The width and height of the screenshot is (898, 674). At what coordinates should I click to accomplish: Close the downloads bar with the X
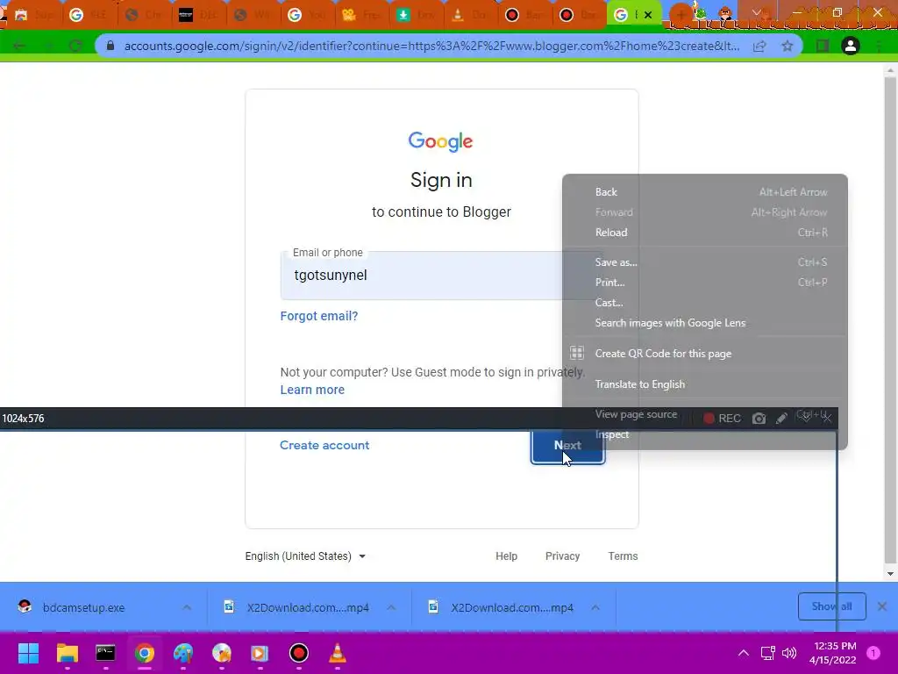pos(882,606)
